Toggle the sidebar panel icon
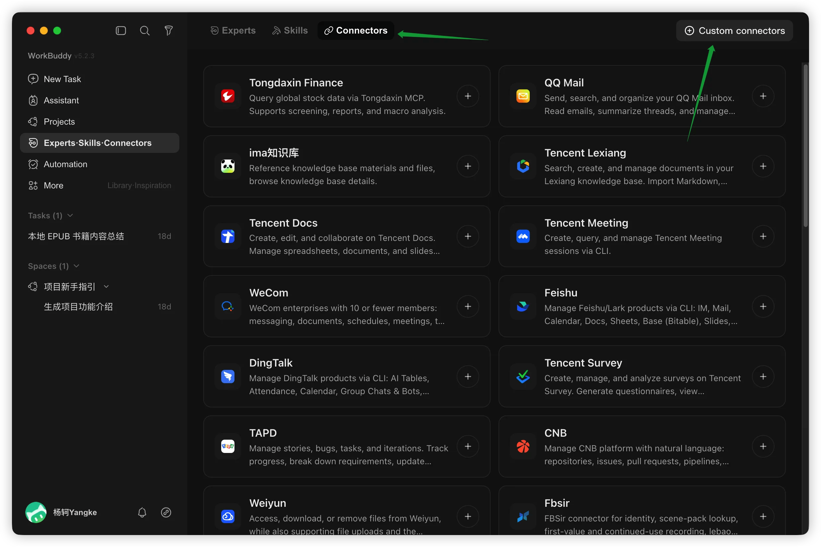821x547 pixels. pyautogui.click(x=121, y=31)
